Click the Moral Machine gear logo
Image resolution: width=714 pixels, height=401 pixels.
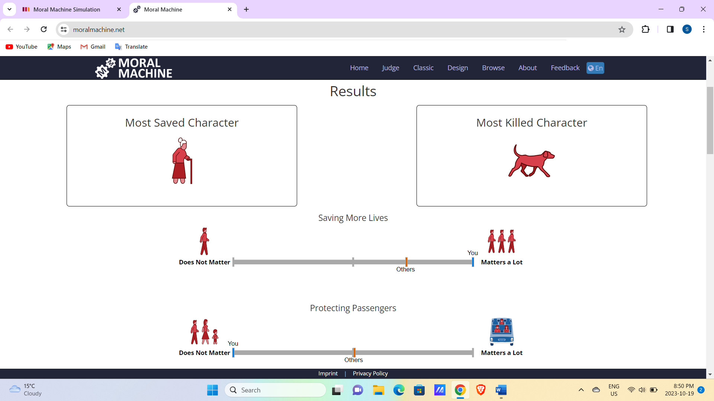(x=105, y=68)
